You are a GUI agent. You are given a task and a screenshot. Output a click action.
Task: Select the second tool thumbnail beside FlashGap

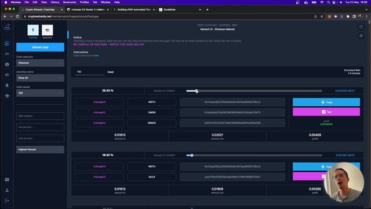48,30
